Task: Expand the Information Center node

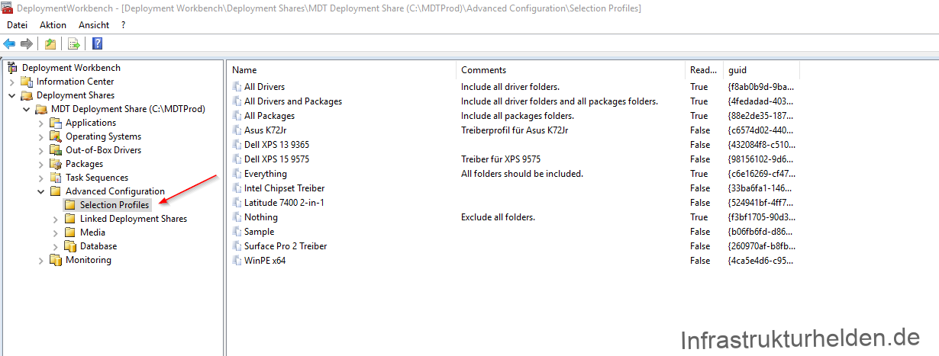Action: pos(11,82)
